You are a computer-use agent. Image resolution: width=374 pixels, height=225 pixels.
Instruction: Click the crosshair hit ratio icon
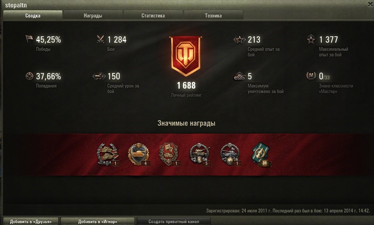tap(29, 76)
